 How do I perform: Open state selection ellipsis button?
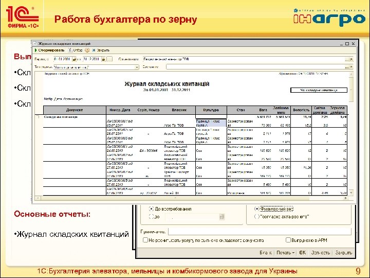pos(347,67)
